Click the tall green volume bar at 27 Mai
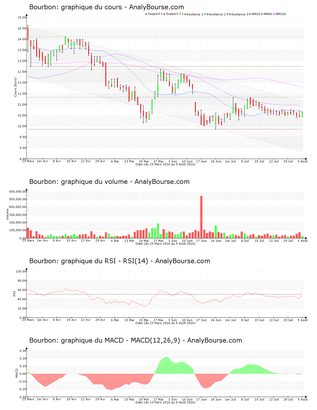This screenshot has height=410, width=317. tap(158, 231)
